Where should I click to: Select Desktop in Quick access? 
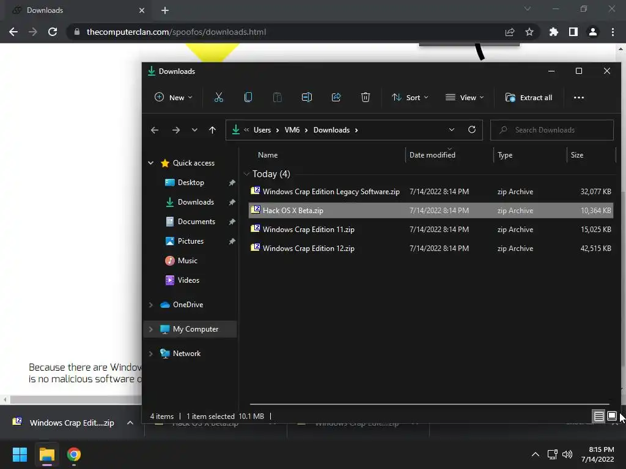click(x=191, y=182)
